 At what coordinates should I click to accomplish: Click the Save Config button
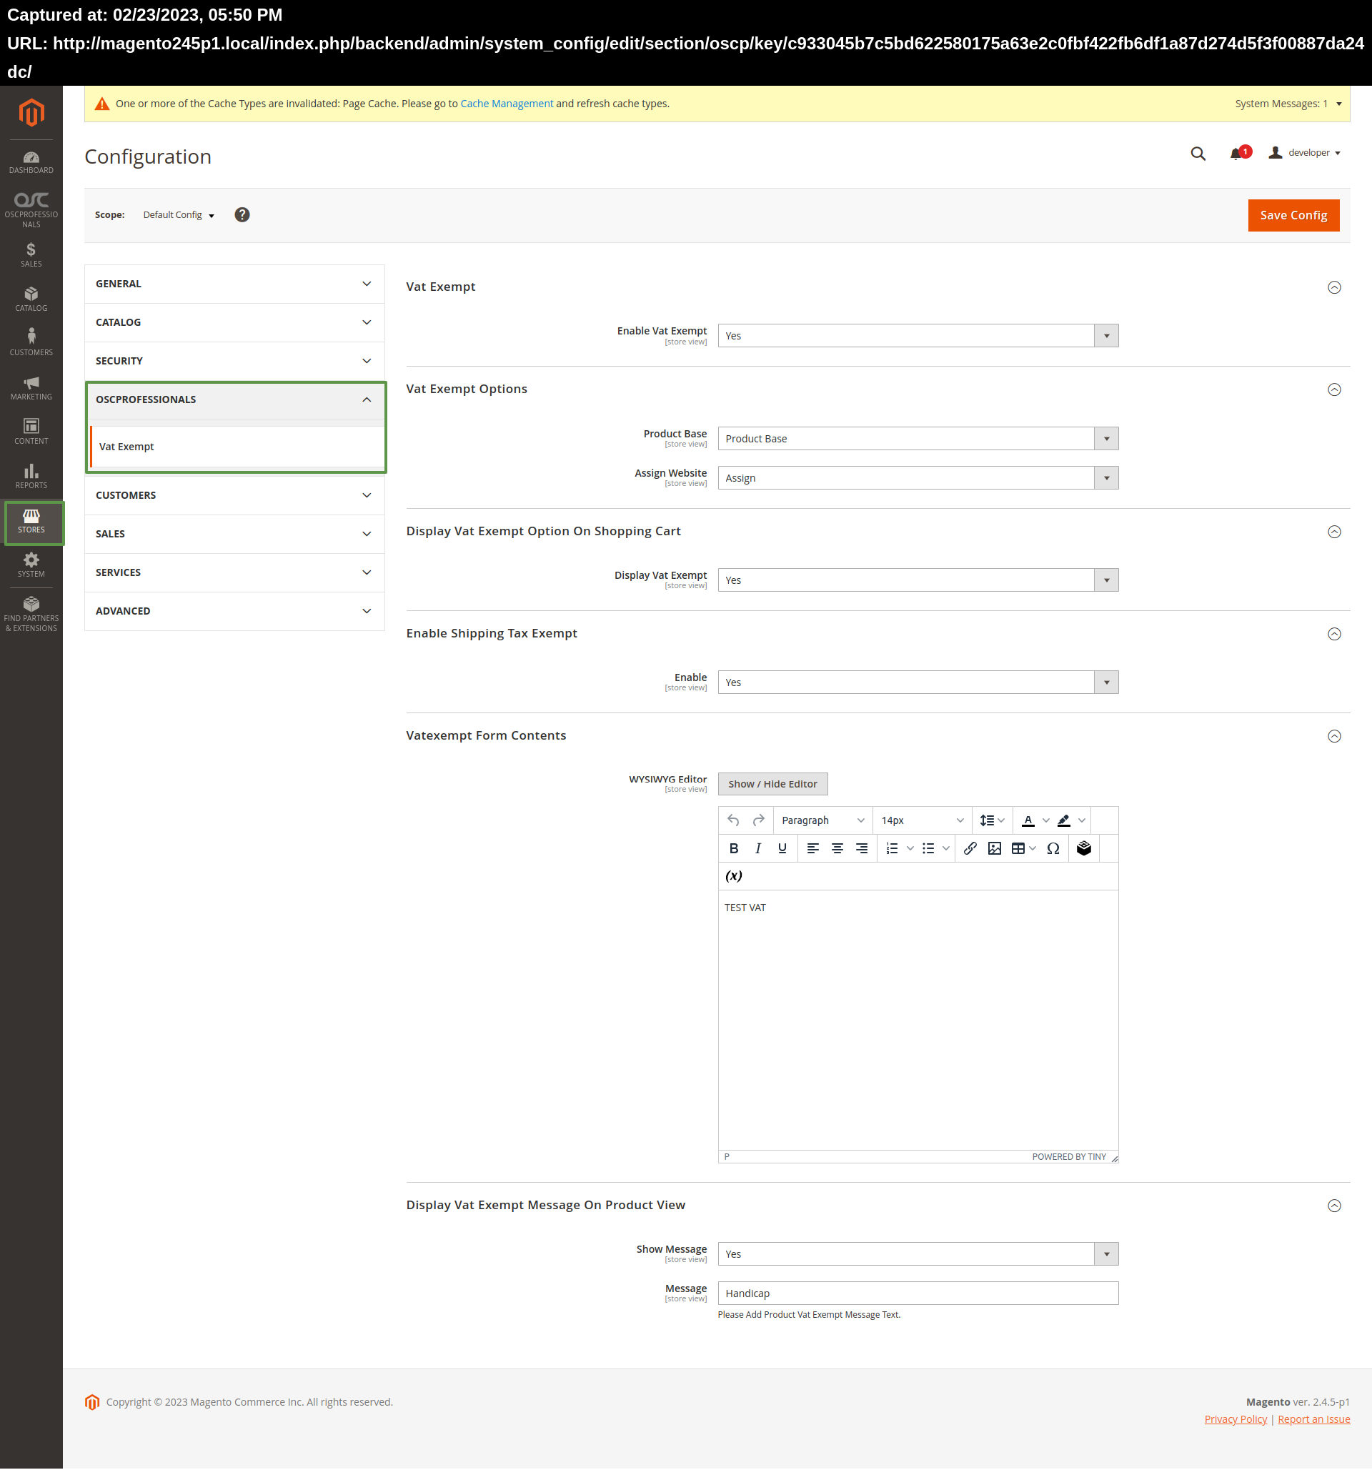coord(1293,215)
